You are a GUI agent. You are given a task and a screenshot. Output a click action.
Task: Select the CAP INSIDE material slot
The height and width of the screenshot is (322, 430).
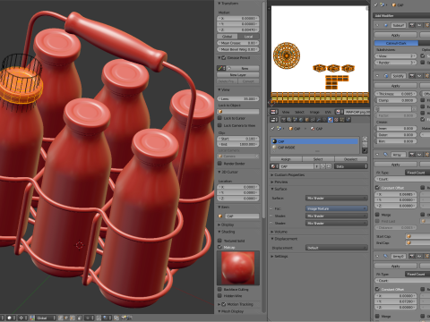315,148
